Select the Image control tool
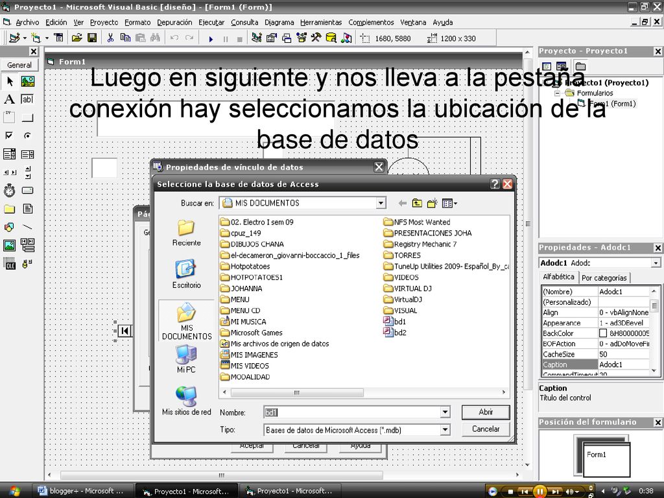Image resolution: width=664 pixels, height=498 pixels. (x=9, y=245)
